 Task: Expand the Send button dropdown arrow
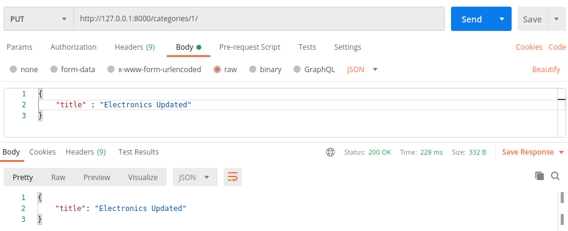[x=502, y=19]
